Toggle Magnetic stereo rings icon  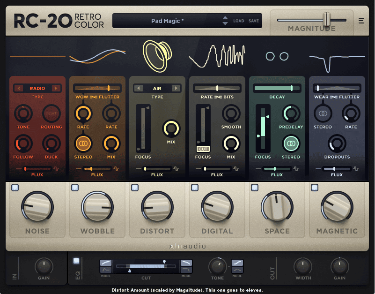click(x=323, y=113)
